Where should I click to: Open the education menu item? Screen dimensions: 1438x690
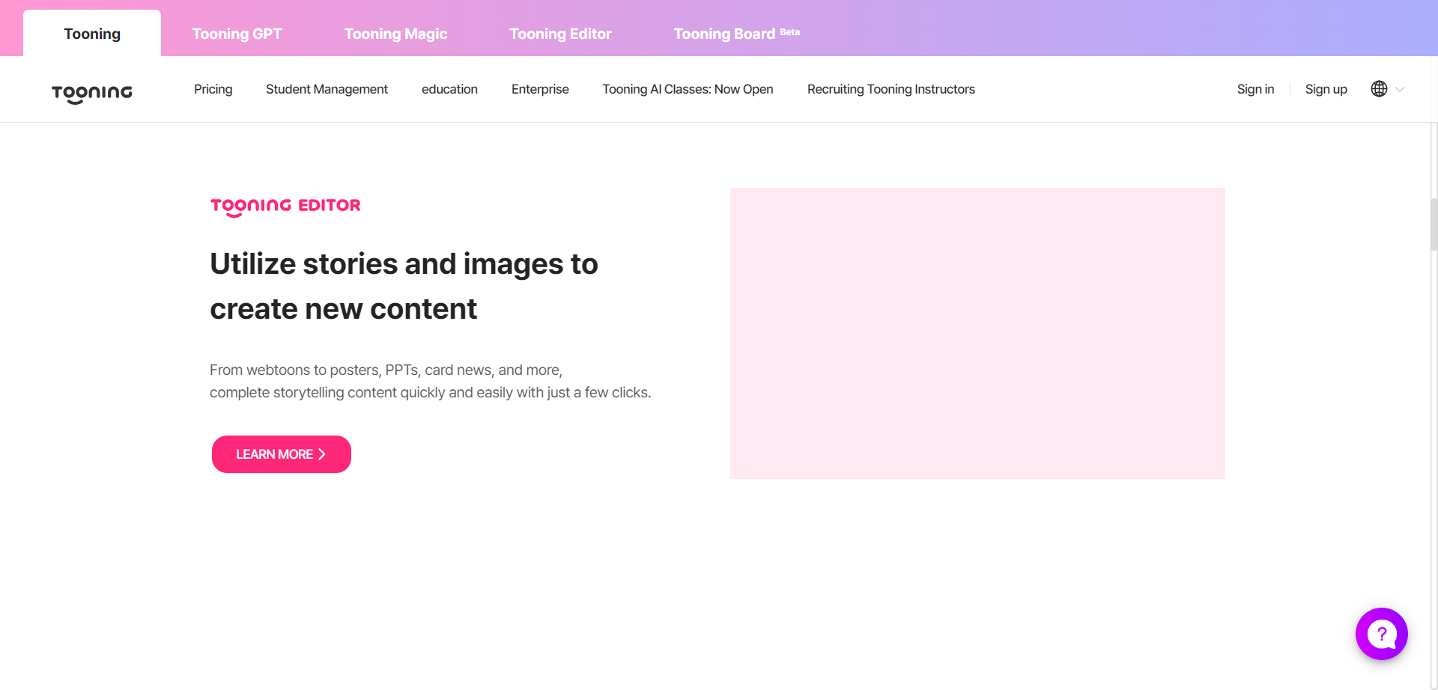pyautogui.click(x=449, y=89)
